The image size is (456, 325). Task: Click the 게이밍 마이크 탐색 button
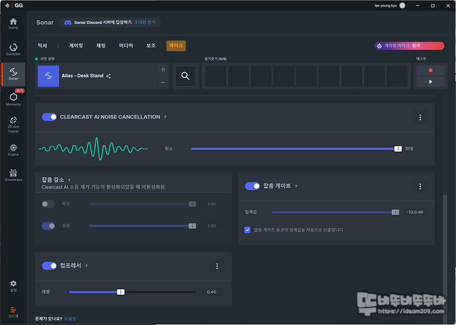[x=409, y=45]
